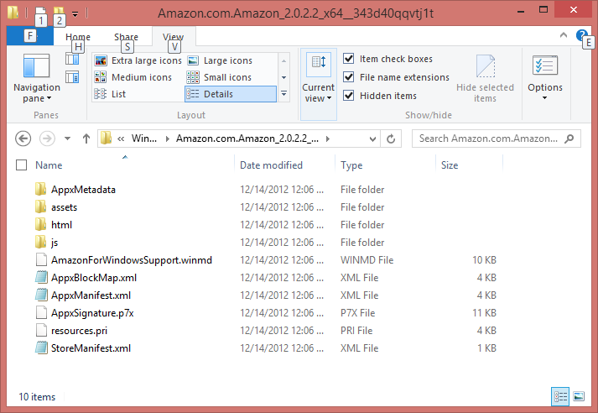The image size is (598, 413).
Task: Click the "WINMD File" type cell
Action: click(367, 260)
